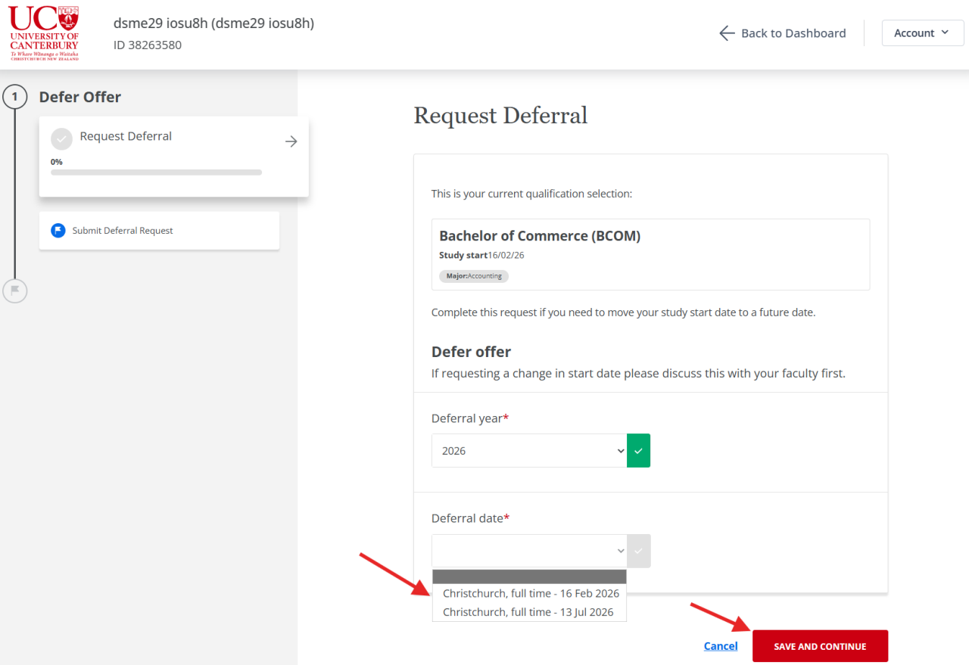Click the Back to Dashboard arrow icon
This screenshot has height=665, width=969.
pos(727,33)
